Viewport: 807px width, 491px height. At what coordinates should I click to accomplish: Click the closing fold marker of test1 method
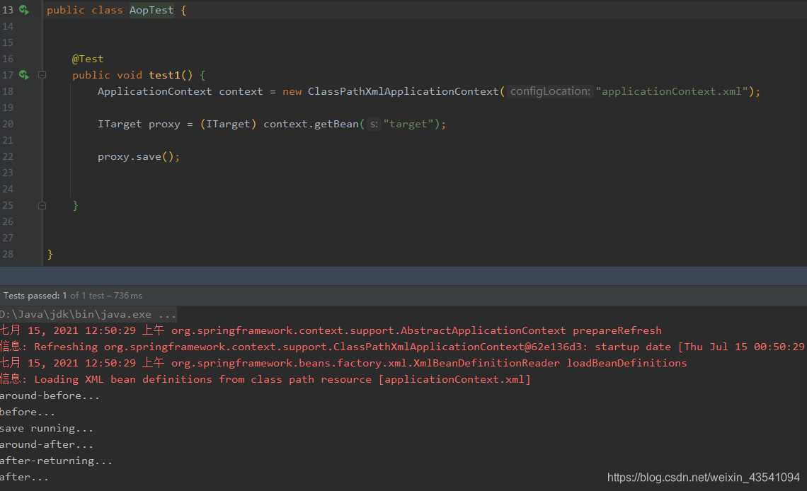point(42,206)
